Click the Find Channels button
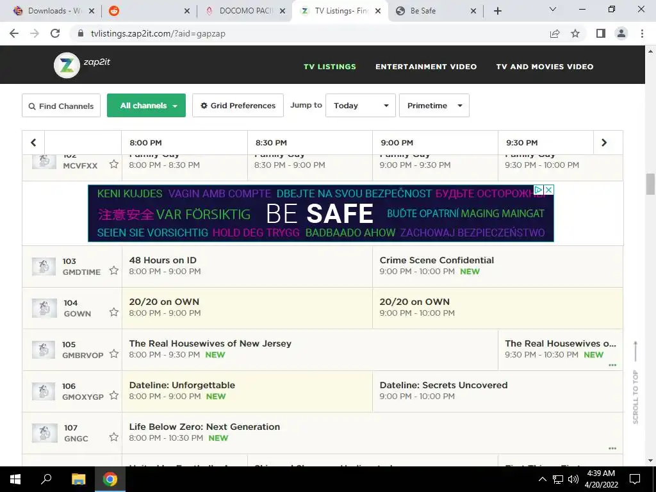The height and width of the screenshot is (492, 656). [61, 106]
